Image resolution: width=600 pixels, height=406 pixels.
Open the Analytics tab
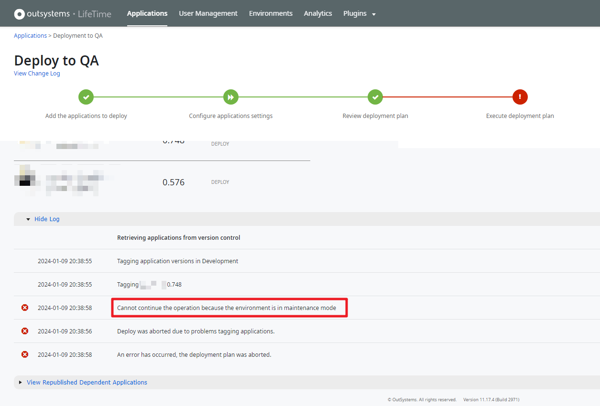tap(318, 13)
